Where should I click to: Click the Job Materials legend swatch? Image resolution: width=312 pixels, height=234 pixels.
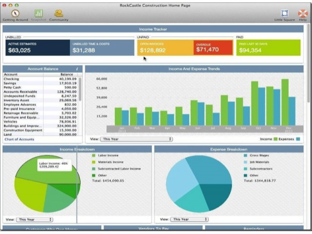(x=246, y=162)
